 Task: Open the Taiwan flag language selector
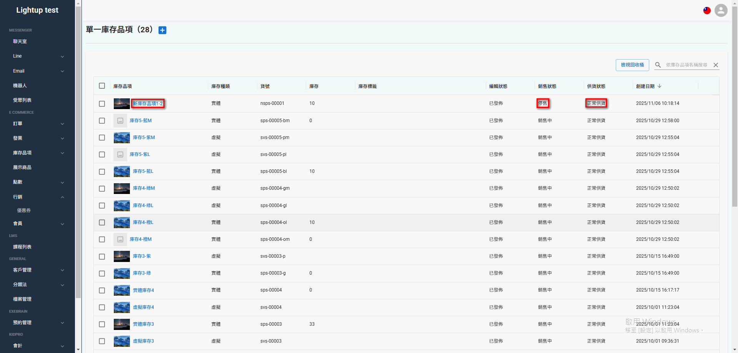pyautogui.click(x=707, y=10)
